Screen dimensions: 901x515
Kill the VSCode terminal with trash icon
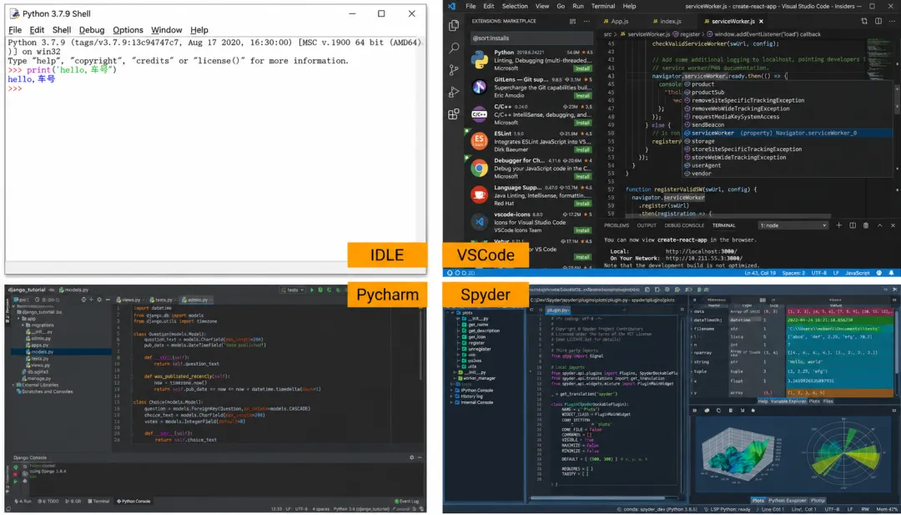(x=866, y=225)
